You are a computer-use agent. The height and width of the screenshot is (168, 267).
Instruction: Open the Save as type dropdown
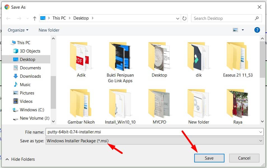pos(154,141)
